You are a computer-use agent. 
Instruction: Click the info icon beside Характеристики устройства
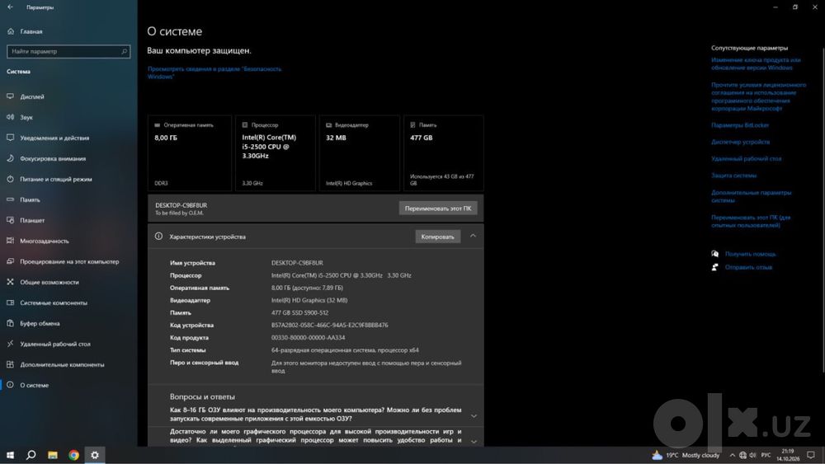pyautogui.click(x=158, y=237)
